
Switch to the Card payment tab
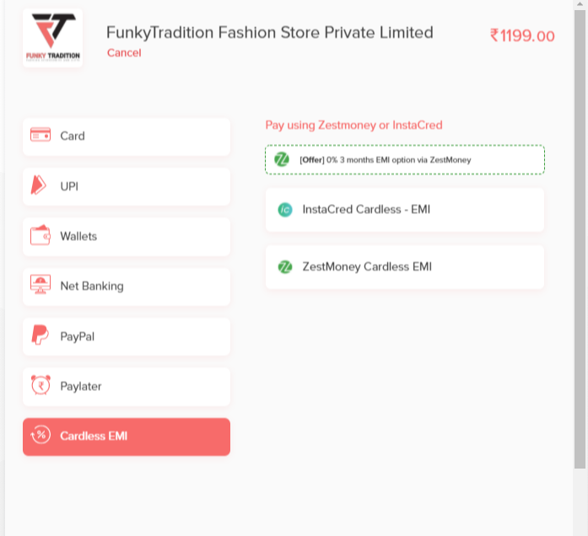(127, 136)
